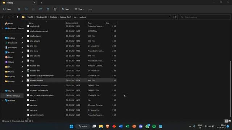Open Home in the navigation pane
The height and width of the screenshot is (130, 232).
coord(9,23)
